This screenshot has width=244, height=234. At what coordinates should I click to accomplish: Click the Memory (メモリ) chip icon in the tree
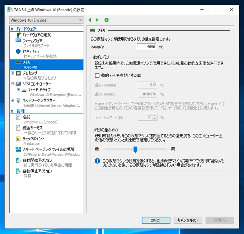(18, 62)
